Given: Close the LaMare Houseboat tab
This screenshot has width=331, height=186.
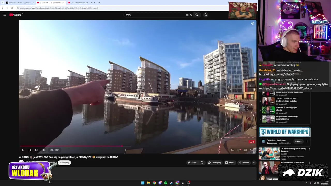Looking at the screenshot, I should (95, 3).
